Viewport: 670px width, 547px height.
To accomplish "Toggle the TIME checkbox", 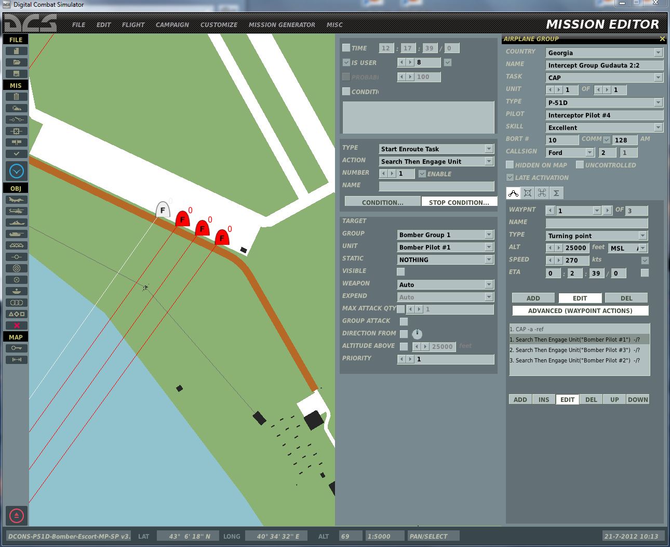I will pos(346,48).
